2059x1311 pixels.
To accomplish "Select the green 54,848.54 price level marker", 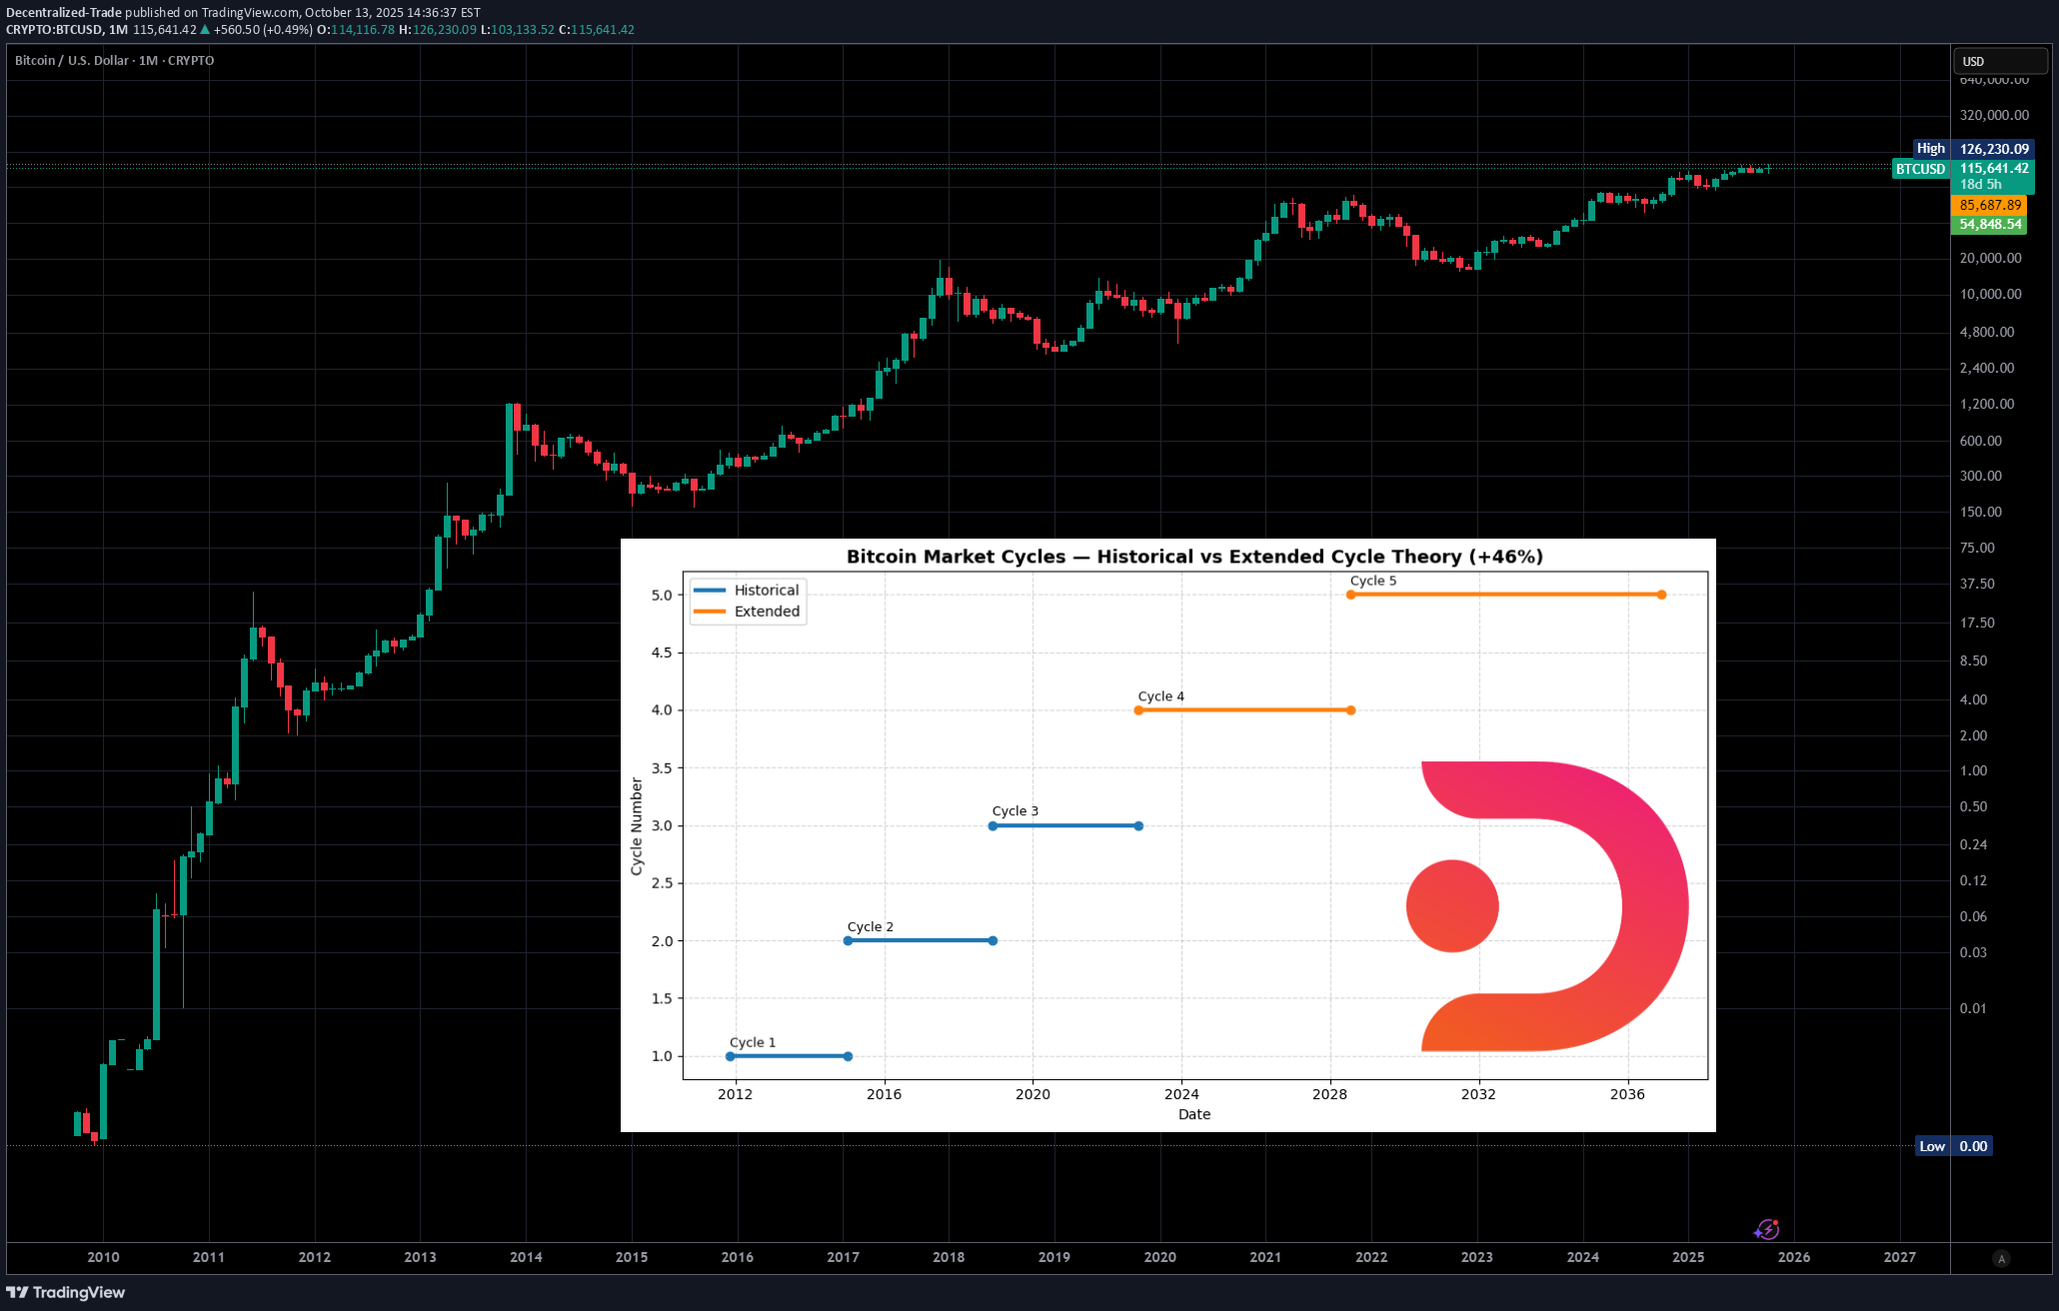I will click(1989, 224).
